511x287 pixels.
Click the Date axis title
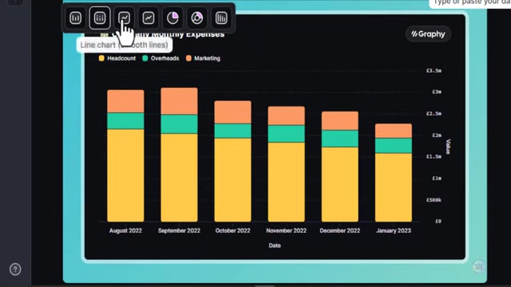coord(275,246)
